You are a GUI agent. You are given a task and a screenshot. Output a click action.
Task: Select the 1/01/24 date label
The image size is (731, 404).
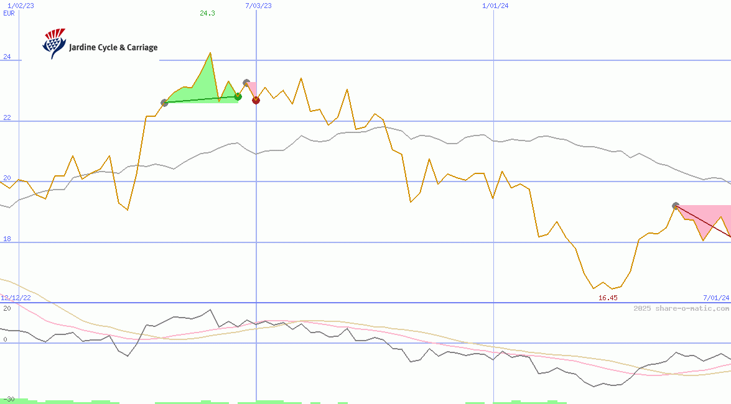click(x=495, y=6)
